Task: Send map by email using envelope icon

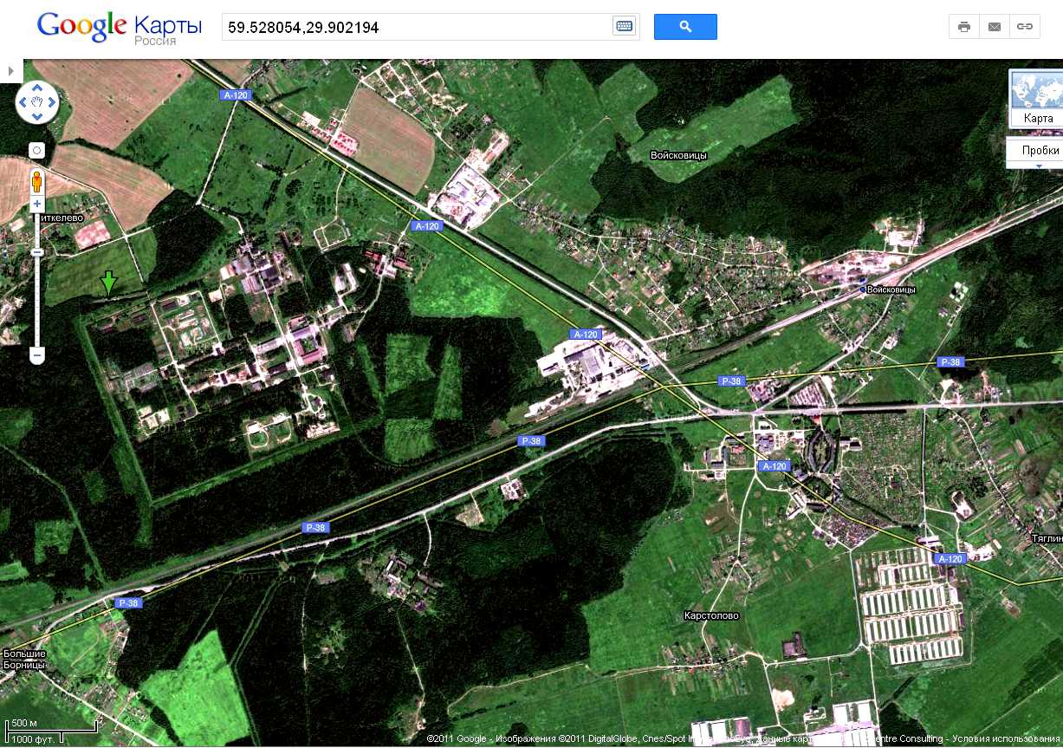Action: [x=994, y=27]
